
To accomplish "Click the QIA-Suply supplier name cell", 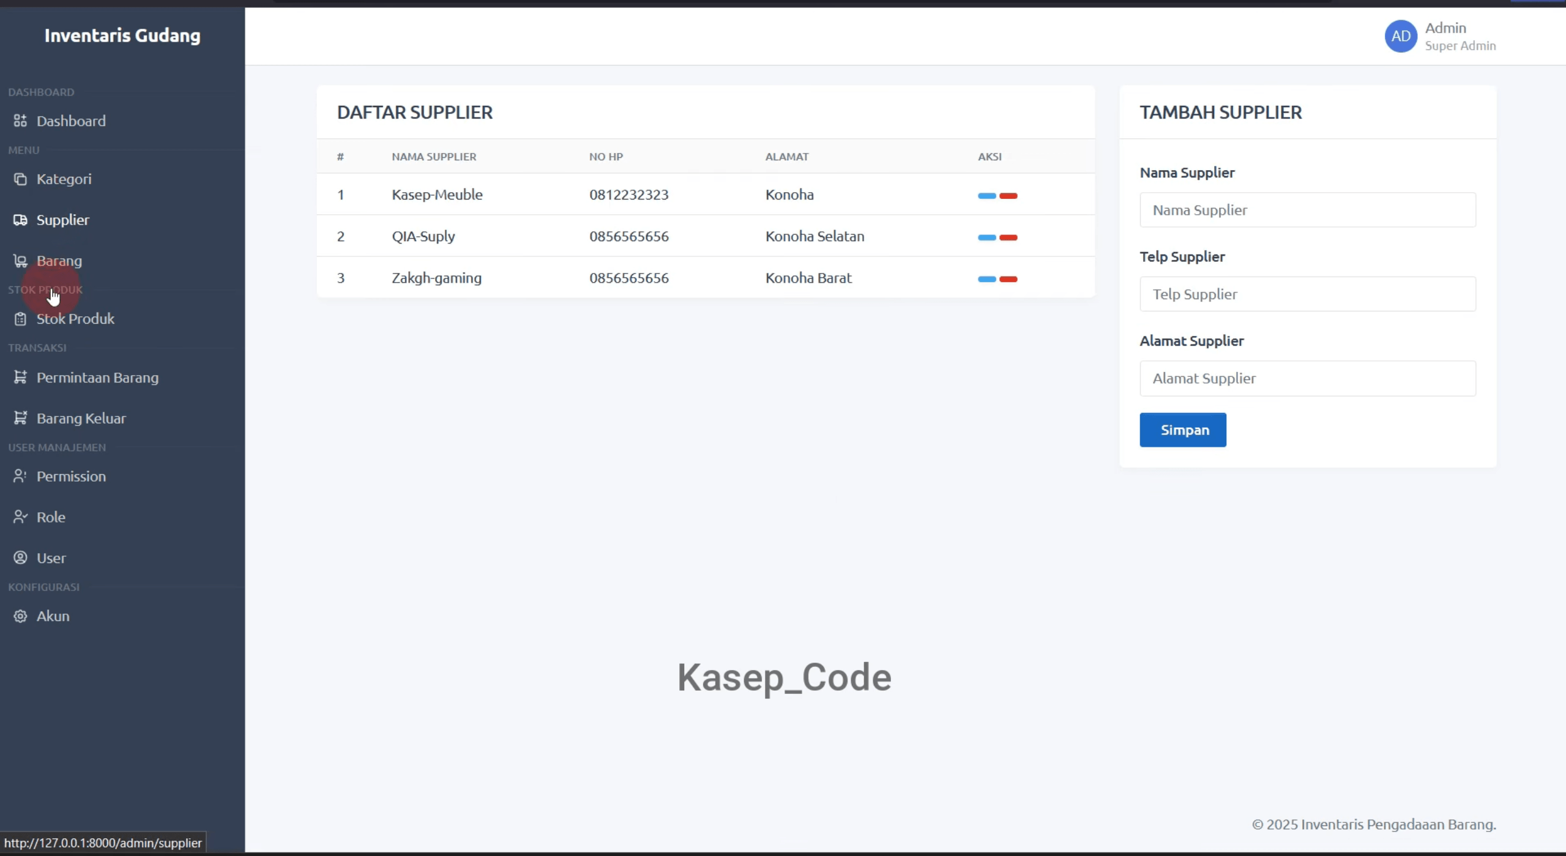I will [423, 236].
